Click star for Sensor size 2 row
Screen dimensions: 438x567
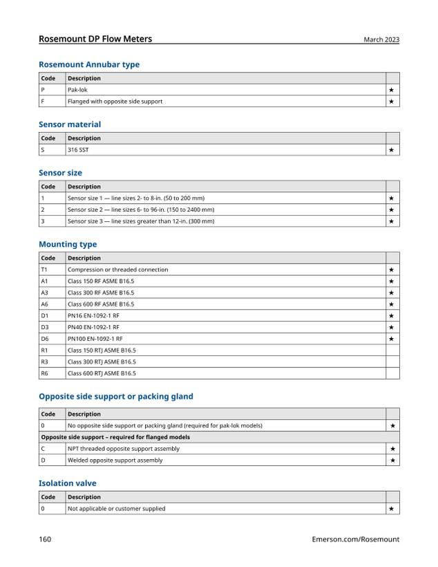coord(392,210)
